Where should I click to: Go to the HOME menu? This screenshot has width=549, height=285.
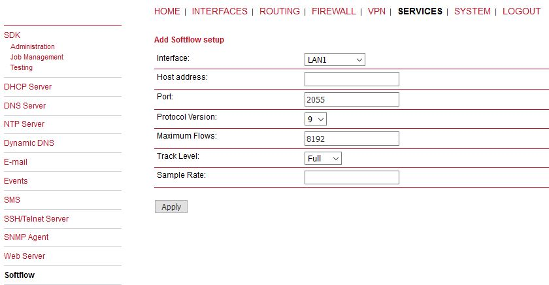coord(167,11)
